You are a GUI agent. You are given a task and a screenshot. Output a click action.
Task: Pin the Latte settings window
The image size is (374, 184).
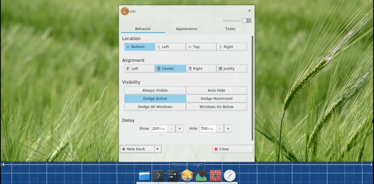click(249, 11)
